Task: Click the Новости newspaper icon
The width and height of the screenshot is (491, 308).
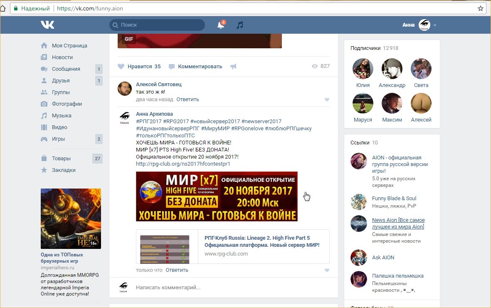Action: pos(44,57)
